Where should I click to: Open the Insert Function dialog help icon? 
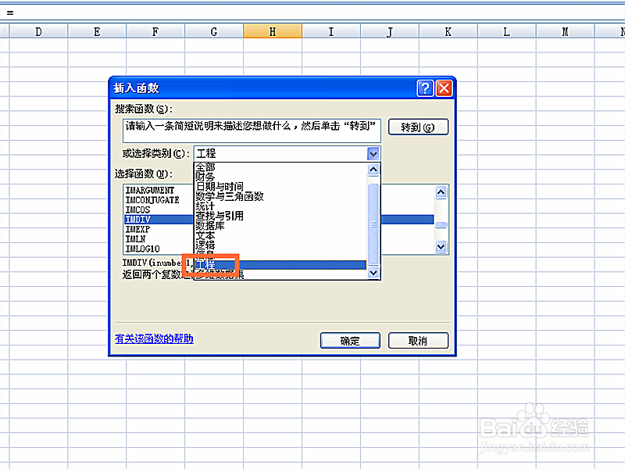[x=425, y=88]
